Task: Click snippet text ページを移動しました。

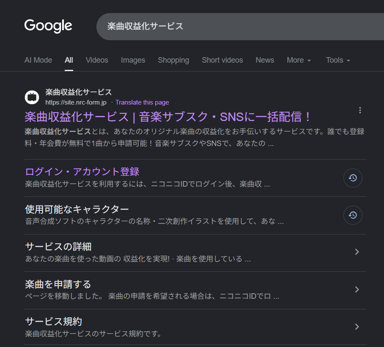Action: pyautogui.click(x=64, y=296)
